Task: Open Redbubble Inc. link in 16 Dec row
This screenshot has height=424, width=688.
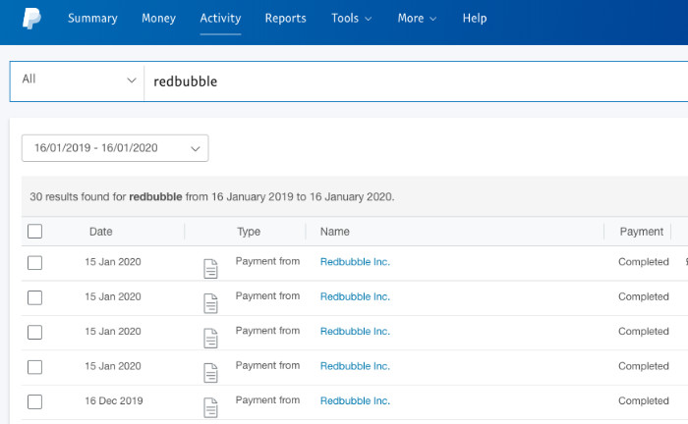Action: [355, 400]
